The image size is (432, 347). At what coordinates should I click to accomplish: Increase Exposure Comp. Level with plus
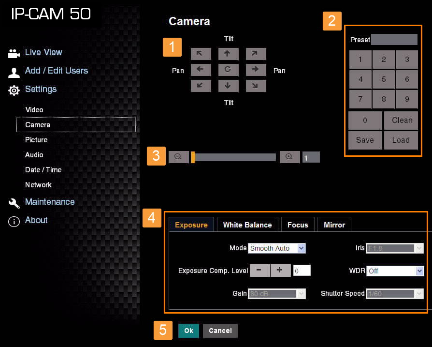click(x=280, y=271)
